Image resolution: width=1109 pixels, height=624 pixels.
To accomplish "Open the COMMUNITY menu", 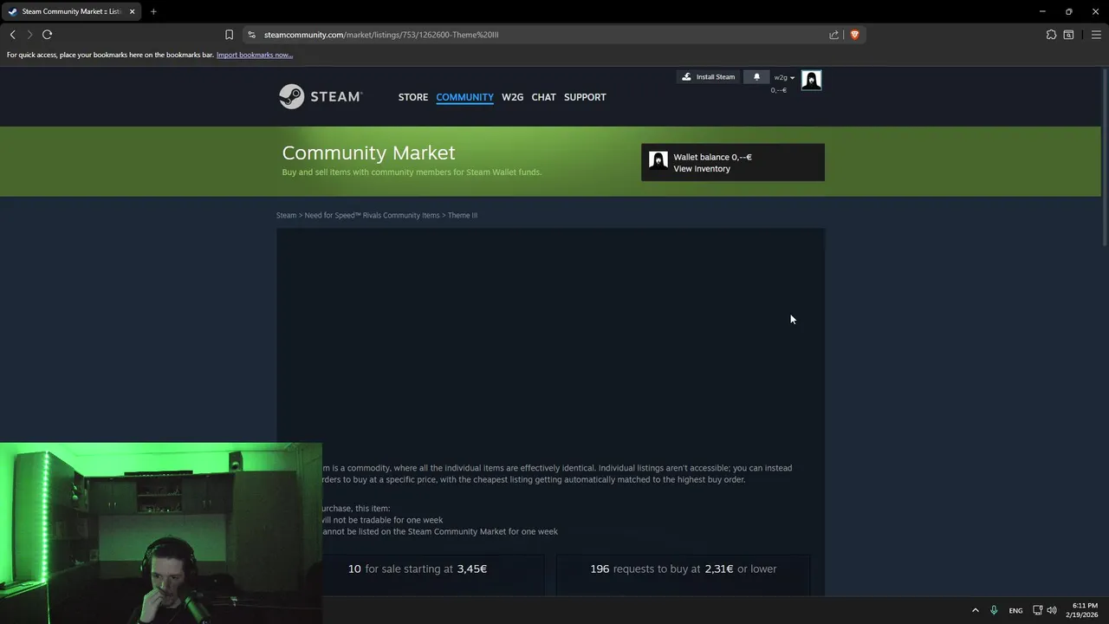I will [x=464, y=97].
